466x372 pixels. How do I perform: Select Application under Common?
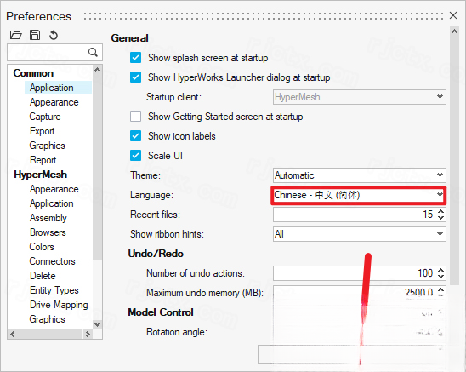click(51, 88)
